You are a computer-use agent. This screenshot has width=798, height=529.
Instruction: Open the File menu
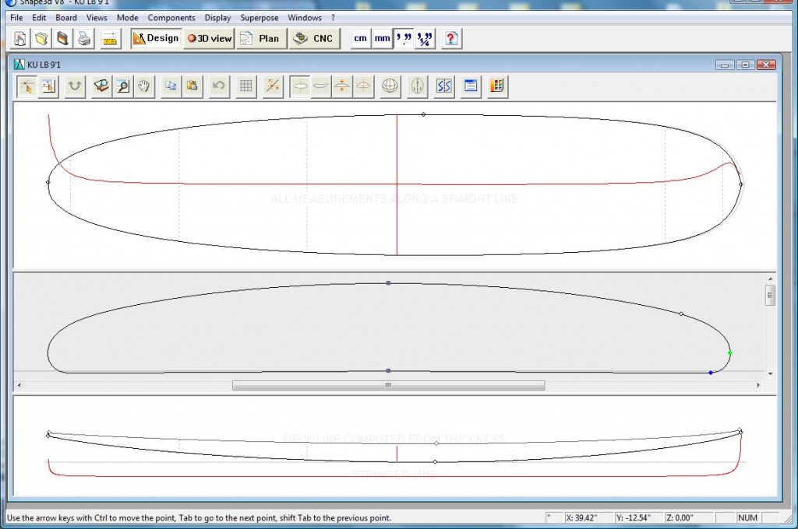(x=16, y=17)
